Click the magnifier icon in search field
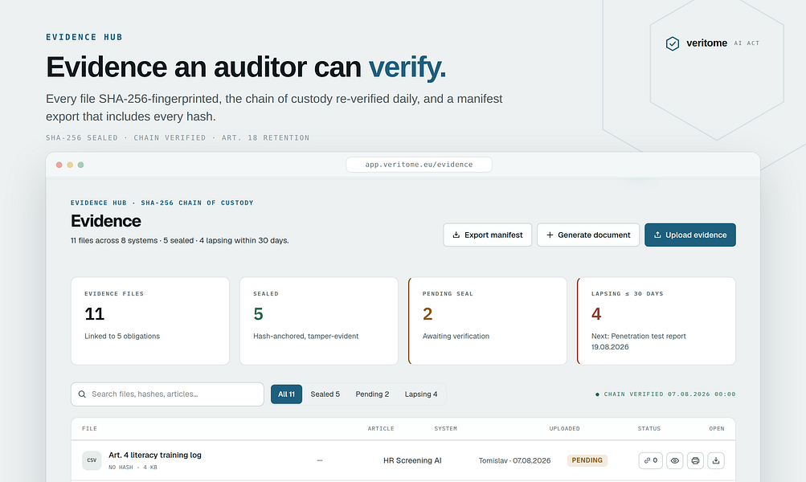Image resolution: width=806 pixels, height=482 pixels. pos(82,394)
